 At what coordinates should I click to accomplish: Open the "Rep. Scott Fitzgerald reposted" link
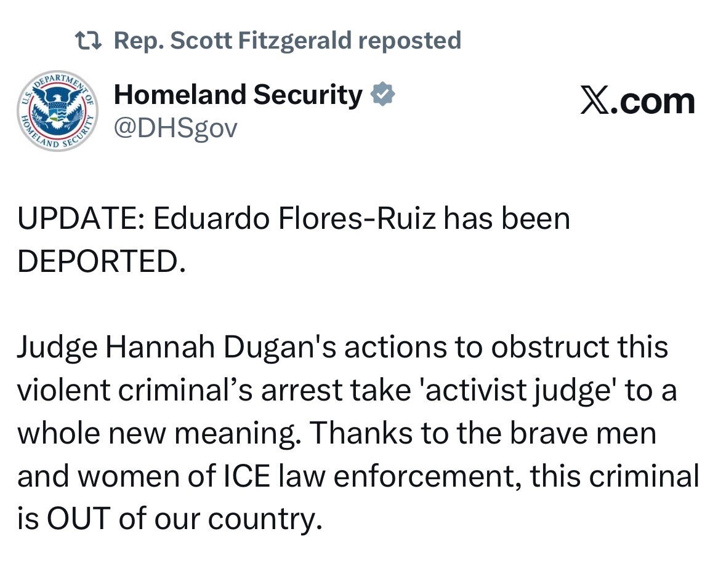point(288,41)
